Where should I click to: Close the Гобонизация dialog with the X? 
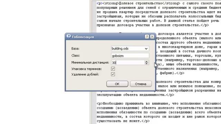coord(152,37)
